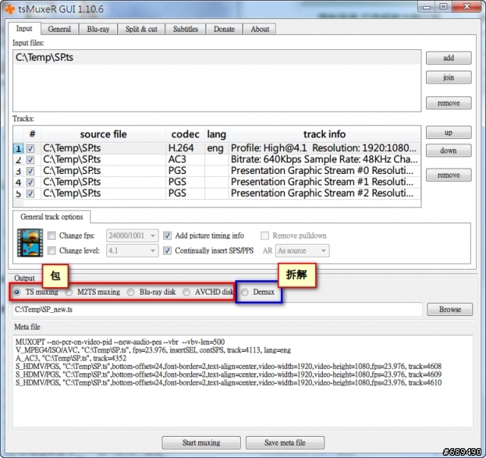Click Browse for output path
486x458 pixels.
click(x=450, y=309)
